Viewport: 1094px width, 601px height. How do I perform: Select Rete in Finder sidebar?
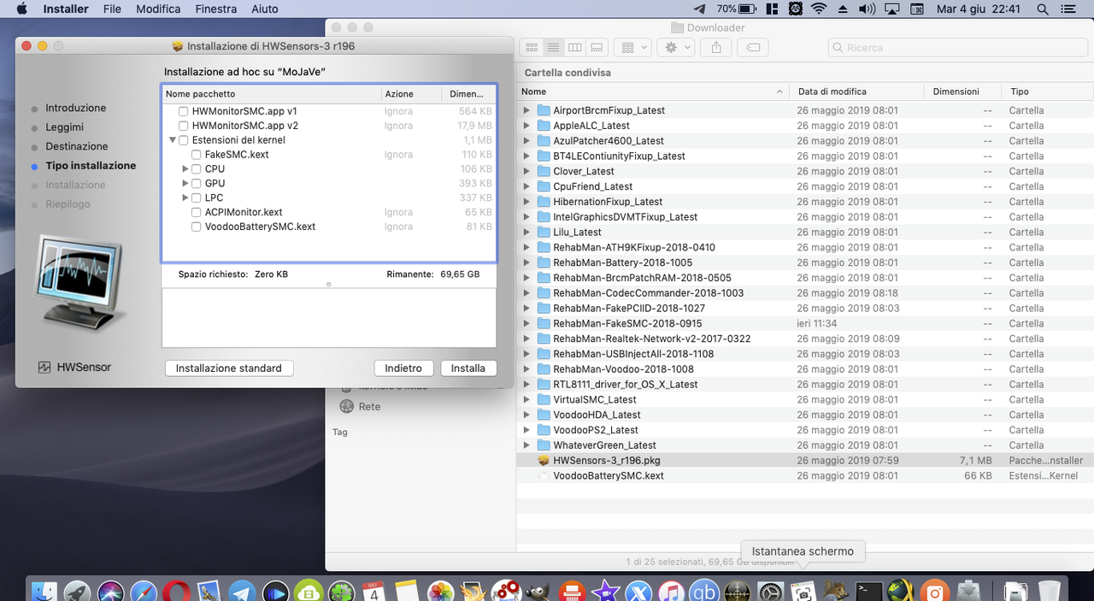(369, 407)
